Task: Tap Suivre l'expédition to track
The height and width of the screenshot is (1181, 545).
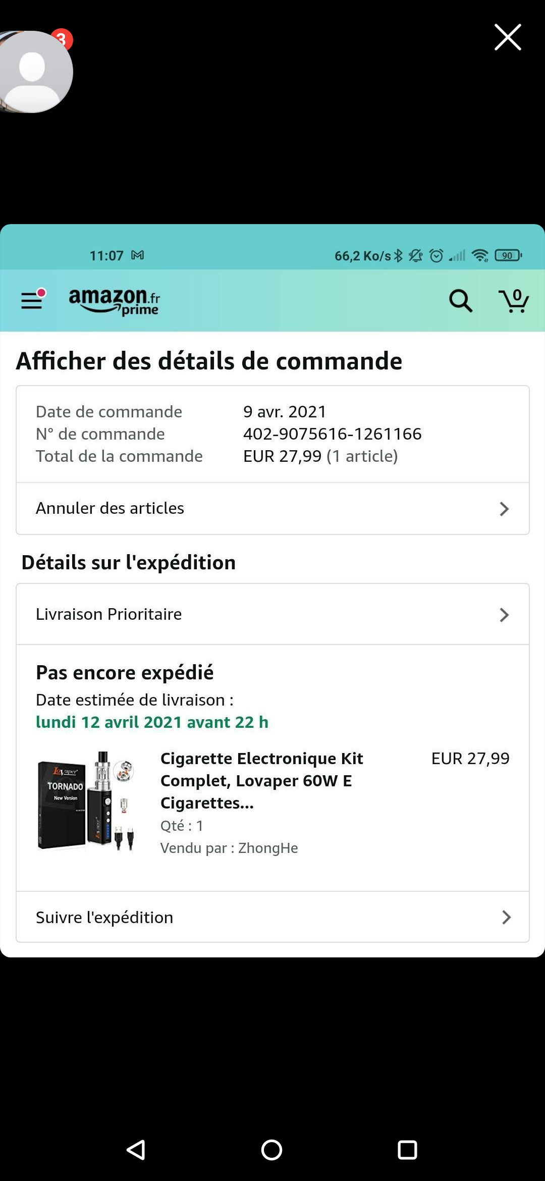Action: (x=104, y=918)
